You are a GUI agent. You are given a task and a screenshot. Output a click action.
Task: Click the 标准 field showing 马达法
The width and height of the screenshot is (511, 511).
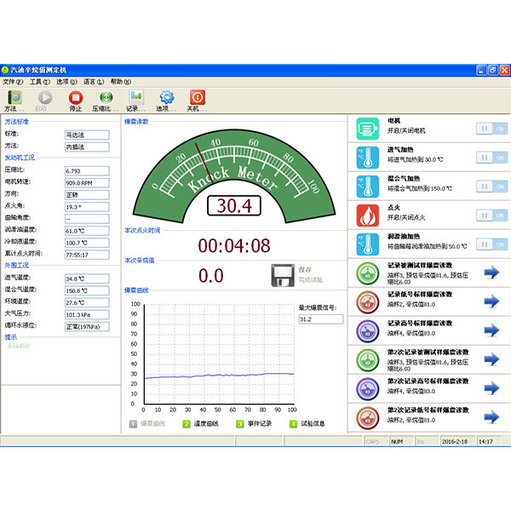pyautogui.click(x=87, y=135)
